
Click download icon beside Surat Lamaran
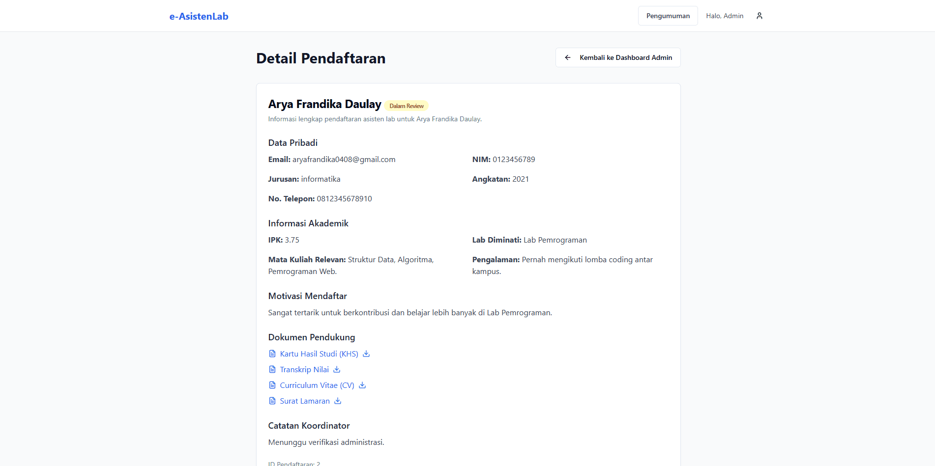[x=338, y=401]
